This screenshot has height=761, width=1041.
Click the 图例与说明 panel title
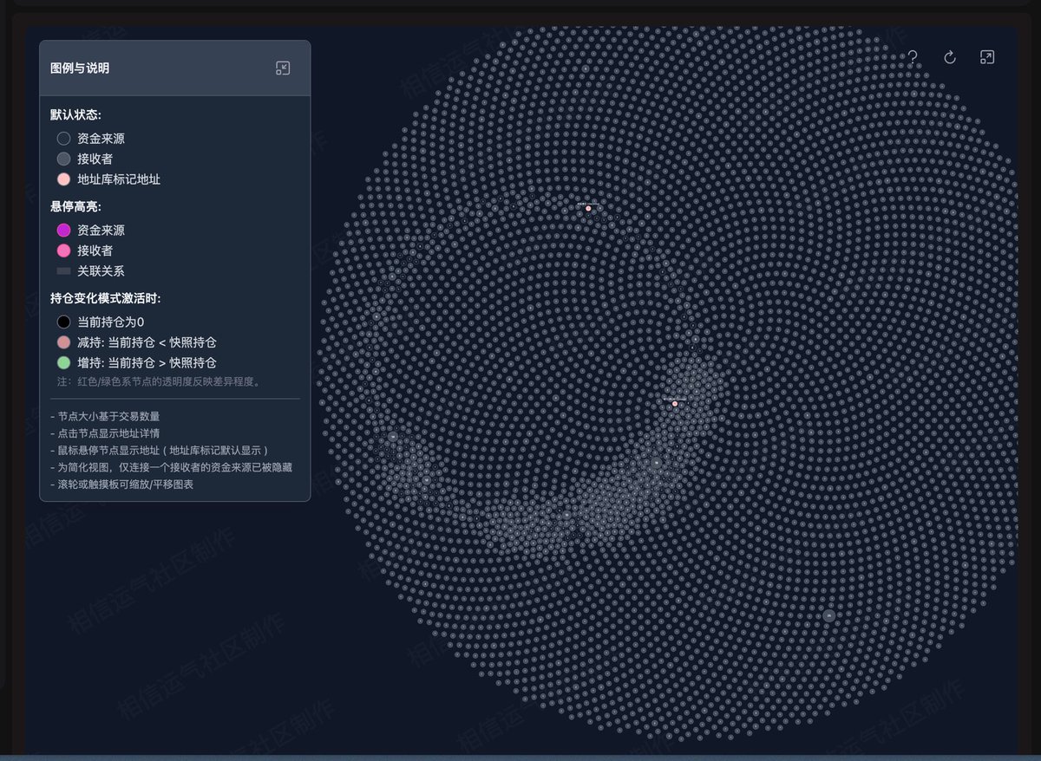(x=80, y=68)
